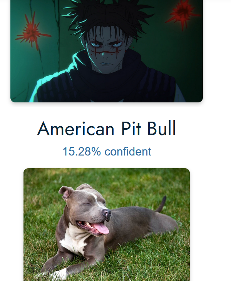Click the white page margin on the right
Screen dimensions: 231x281
pyautogui.click(x=217, y=140)
